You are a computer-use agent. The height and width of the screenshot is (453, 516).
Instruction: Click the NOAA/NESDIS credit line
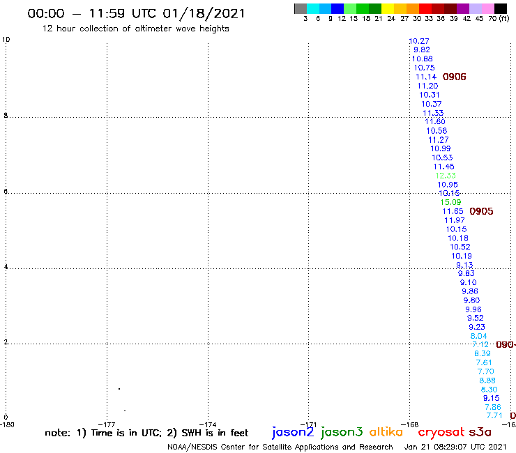tap(280, 447)
